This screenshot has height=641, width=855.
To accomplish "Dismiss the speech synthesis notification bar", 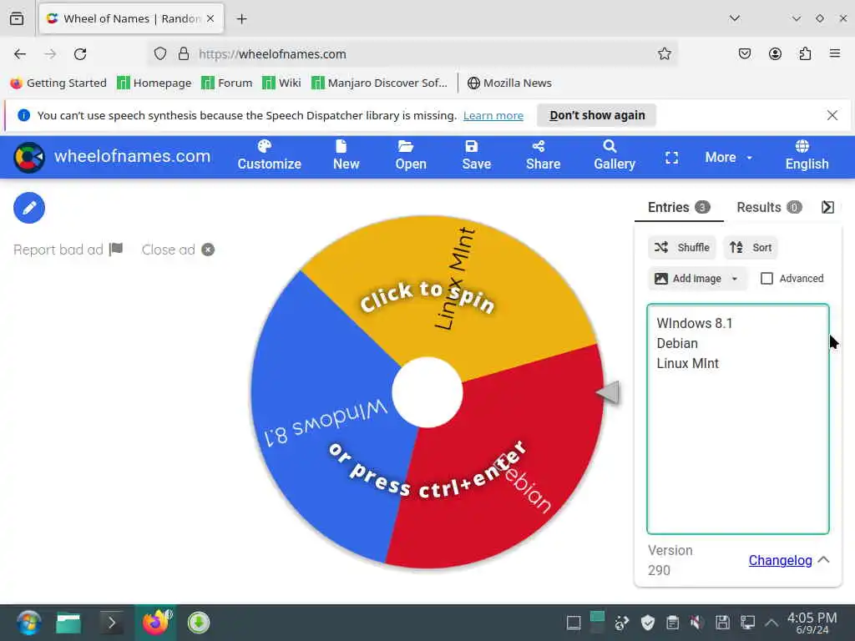I will [832, 115].
